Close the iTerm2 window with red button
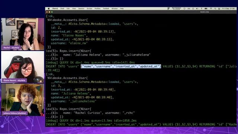The image size is (238, 134). [x=47, y=12]
